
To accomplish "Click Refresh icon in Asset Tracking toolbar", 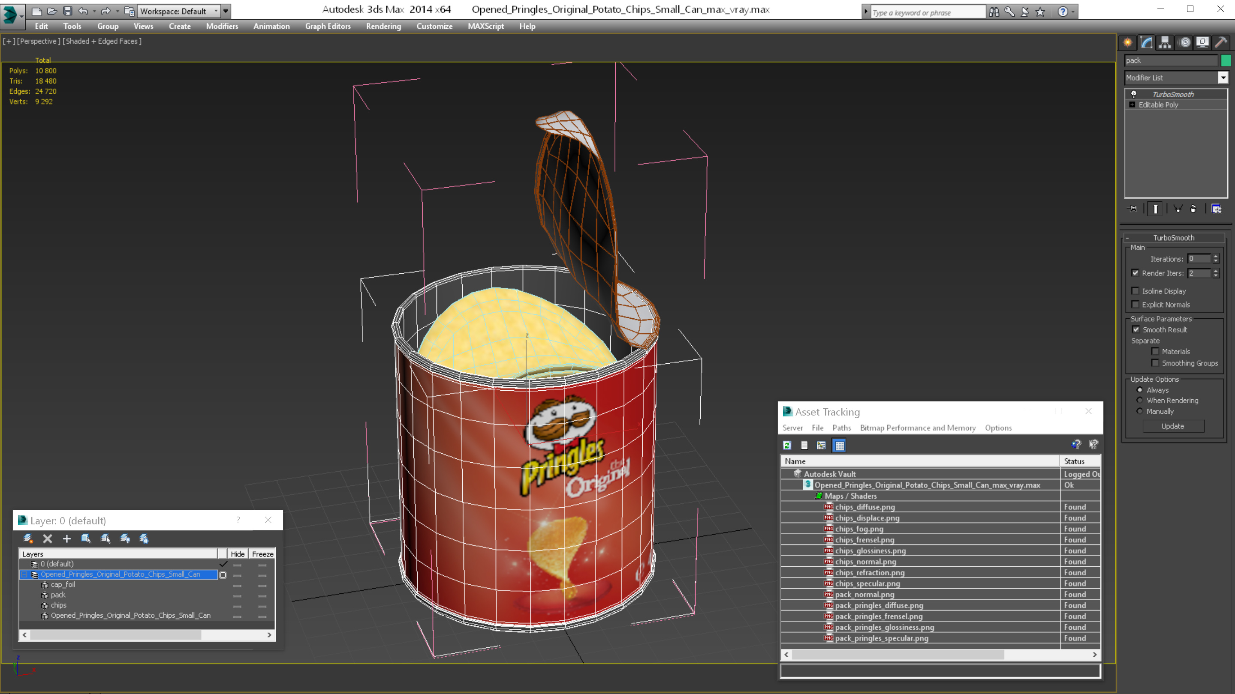I will click(x=787, y=446).
